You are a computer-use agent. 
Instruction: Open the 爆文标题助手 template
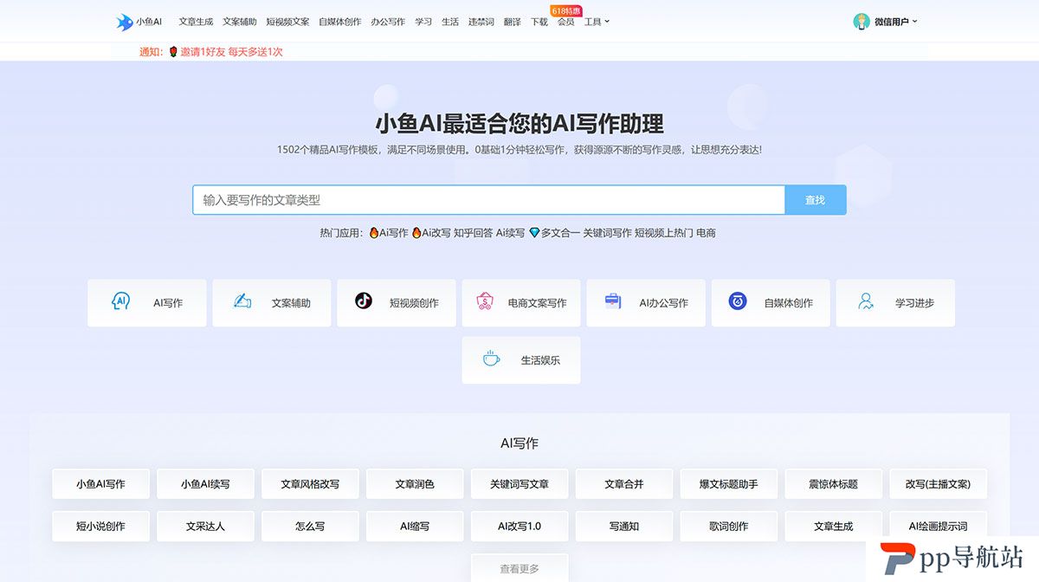pyautogui.click(x=729, y=484)
